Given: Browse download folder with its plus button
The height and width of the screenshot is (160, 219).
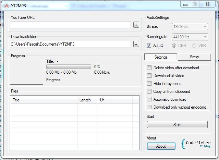Looking at the screenshot, I should 136,44.
